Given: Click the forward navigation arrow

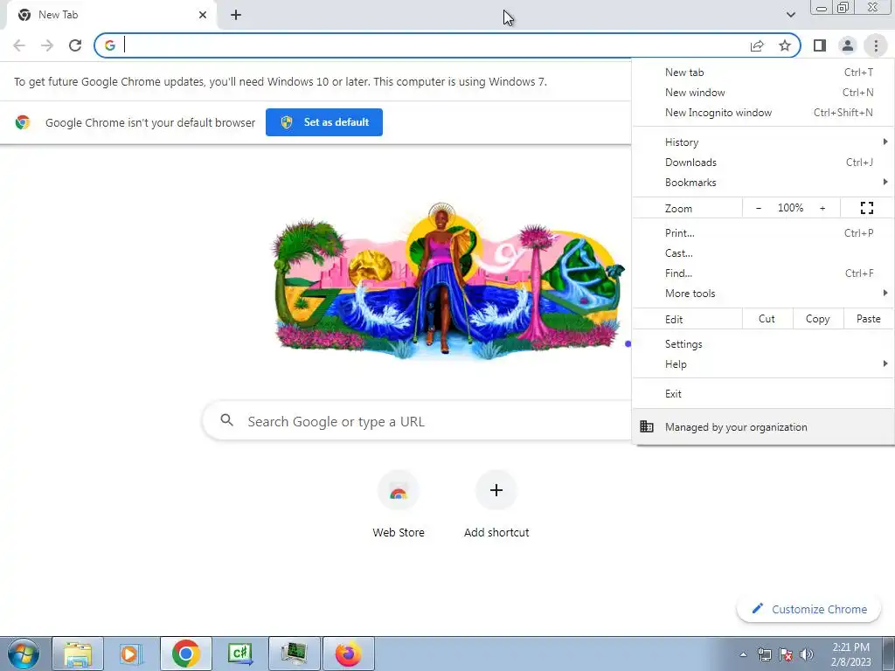Looking at the screenshot, I should coord(47,45).
